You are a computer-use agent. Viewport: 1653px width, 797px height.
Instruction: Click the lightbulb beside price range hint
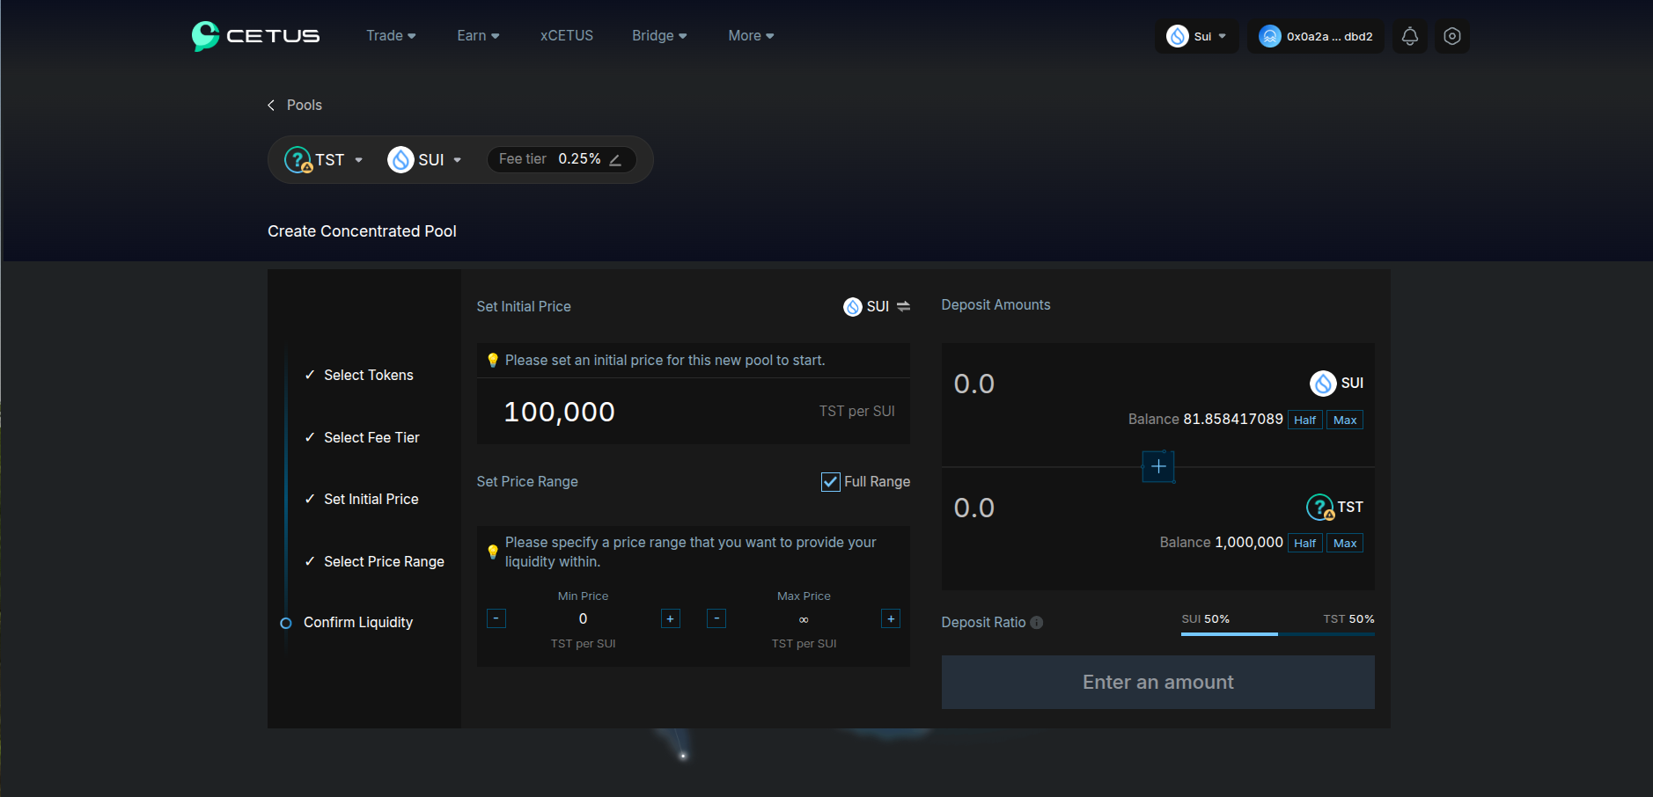[493, 552]
